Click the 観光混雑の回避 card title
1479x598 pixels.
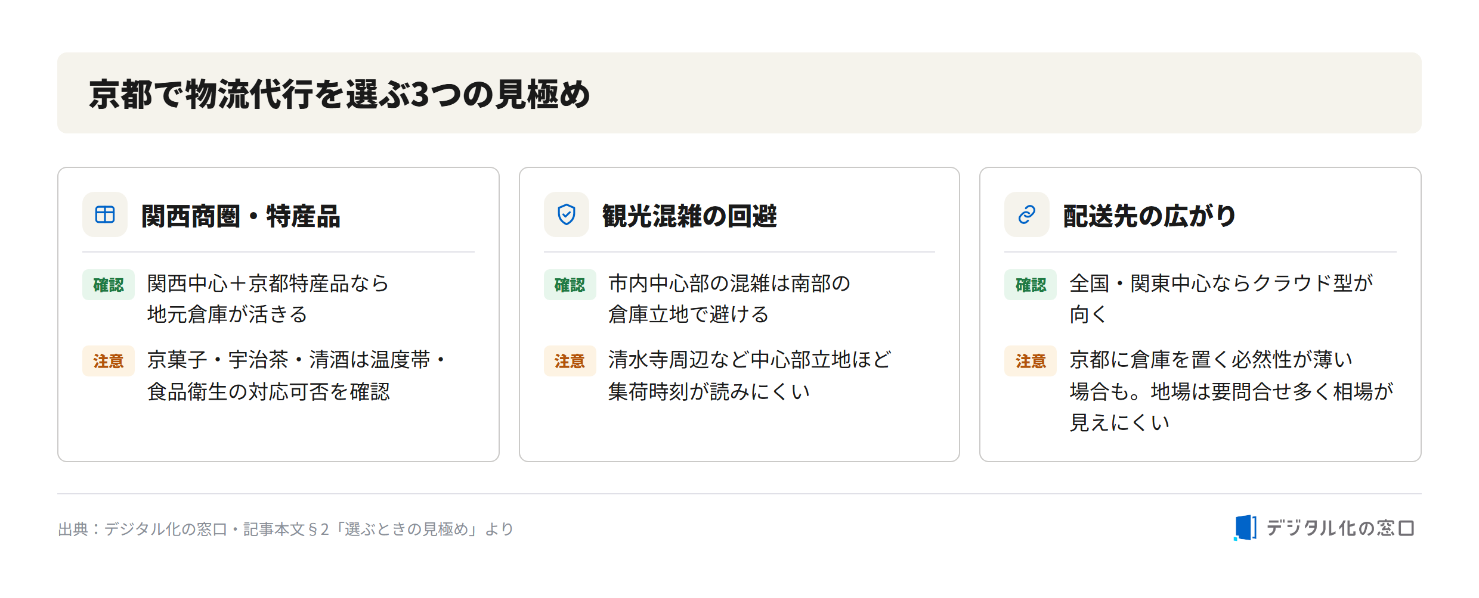[689, 216]
